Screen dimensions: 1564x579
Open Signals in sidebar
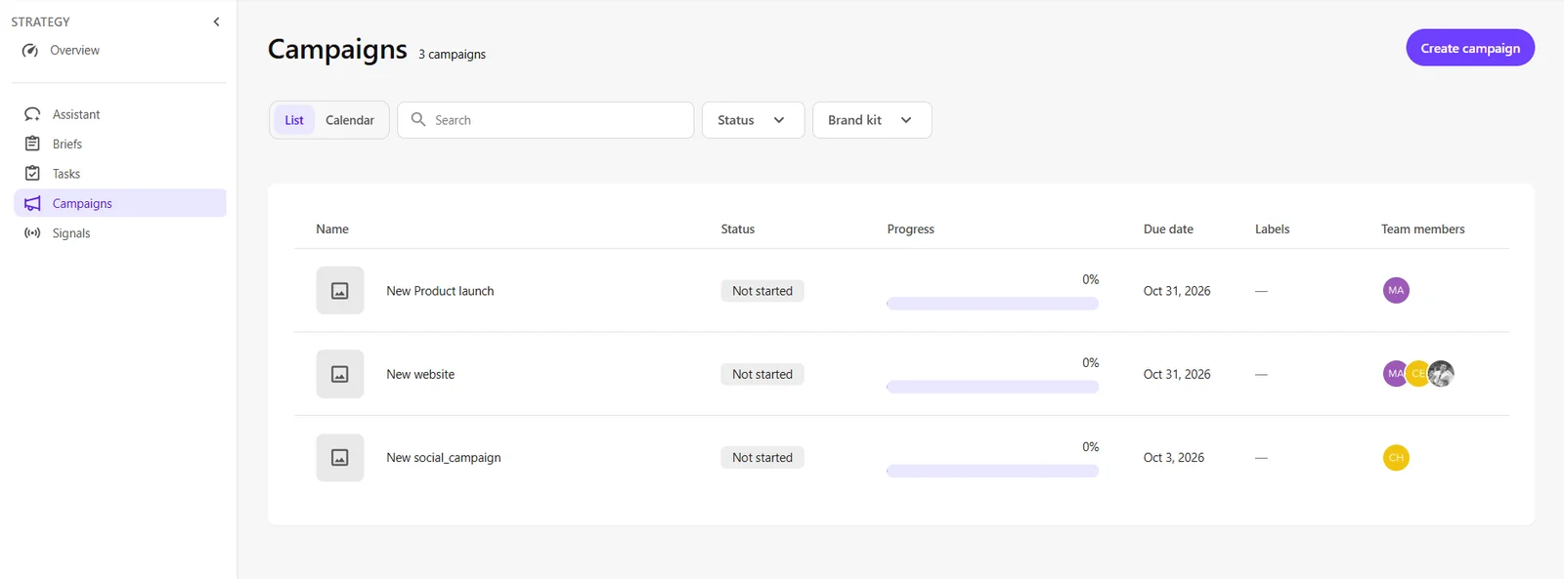71,233
